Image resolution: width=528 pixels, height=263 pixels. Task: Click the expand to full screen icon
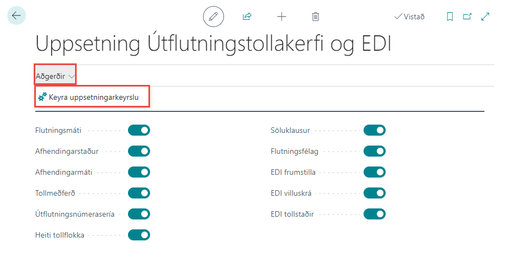(x=486, y=17)
